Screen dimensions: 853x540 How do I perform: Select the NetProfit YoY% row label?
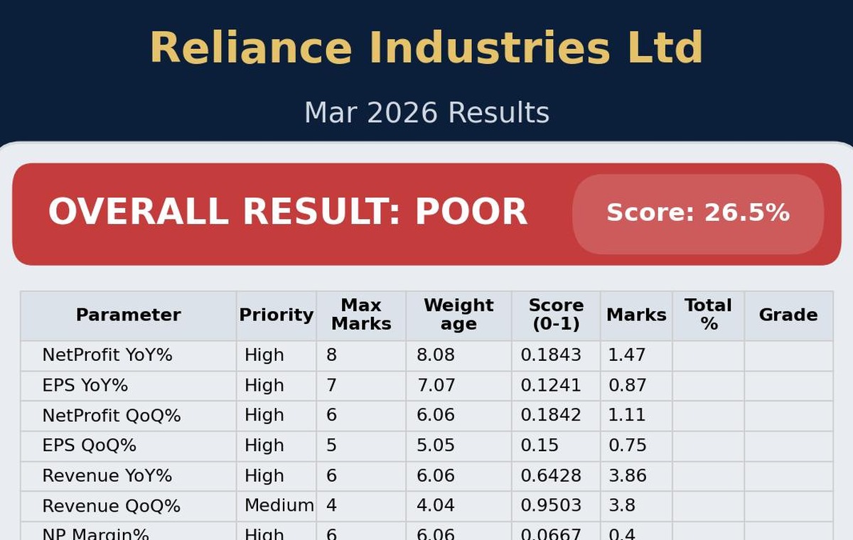click(107, 355)
